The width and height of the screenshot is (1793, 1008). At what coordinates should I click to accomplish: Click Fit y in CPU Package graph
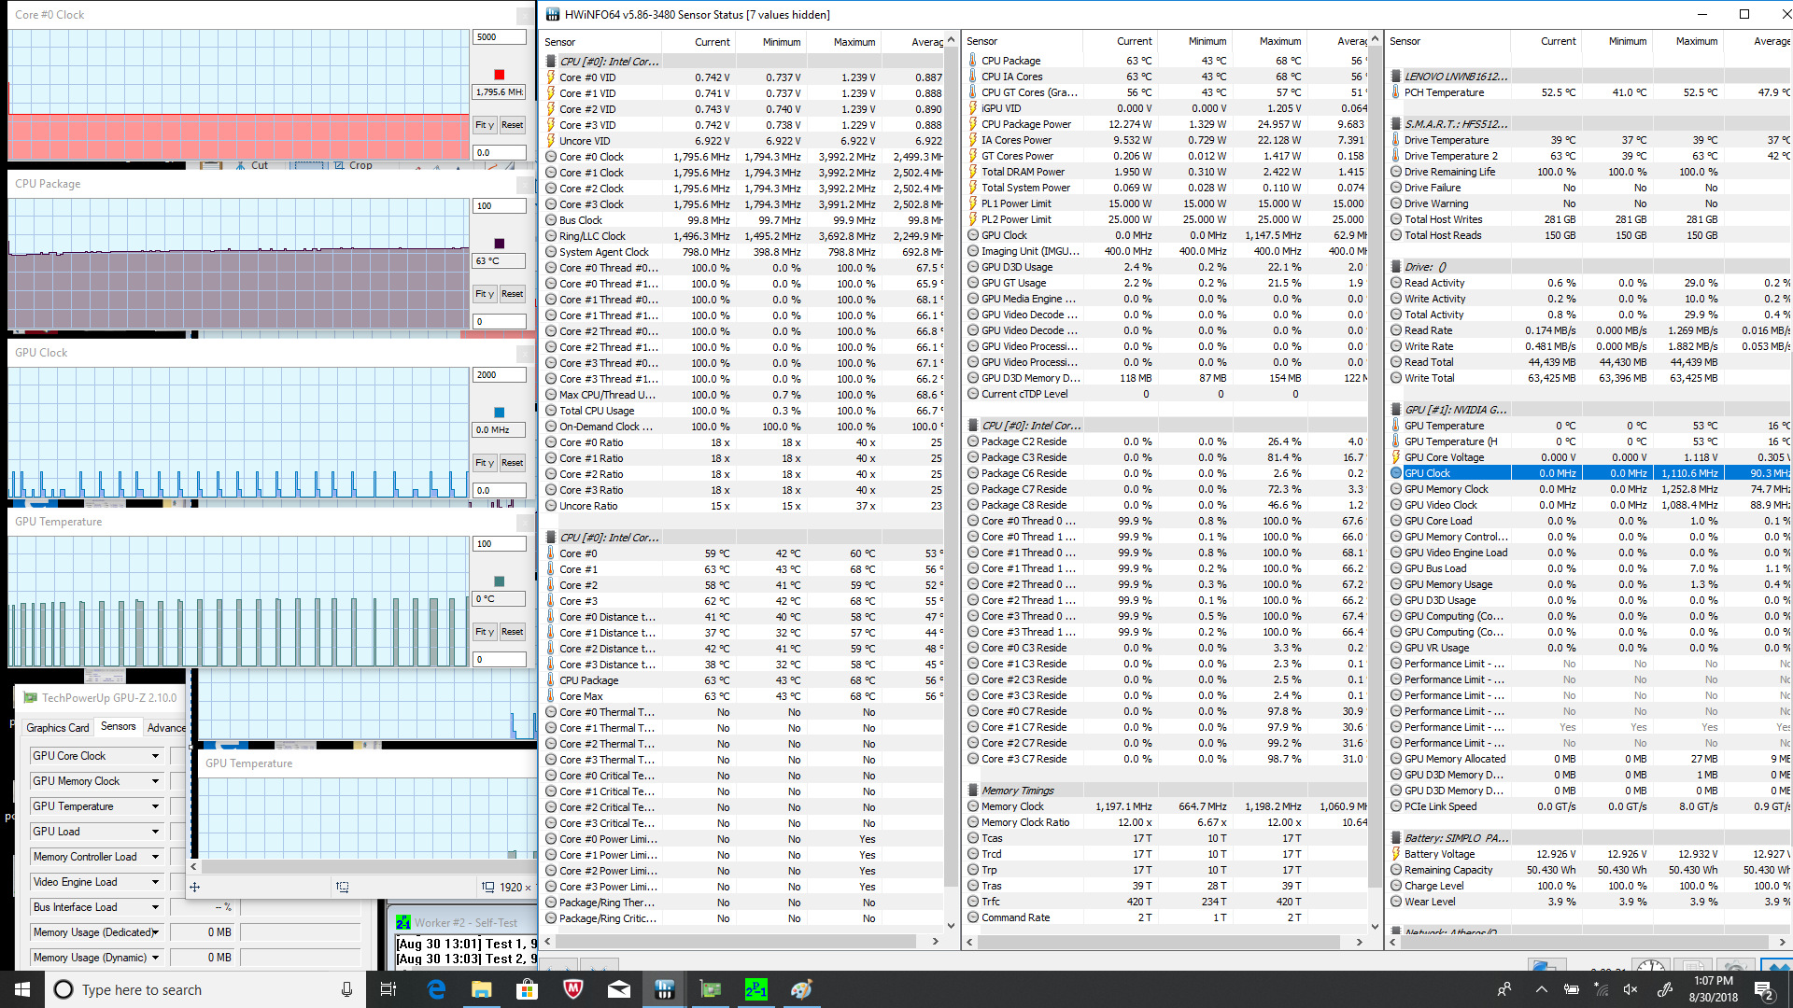tap(484, 294)
